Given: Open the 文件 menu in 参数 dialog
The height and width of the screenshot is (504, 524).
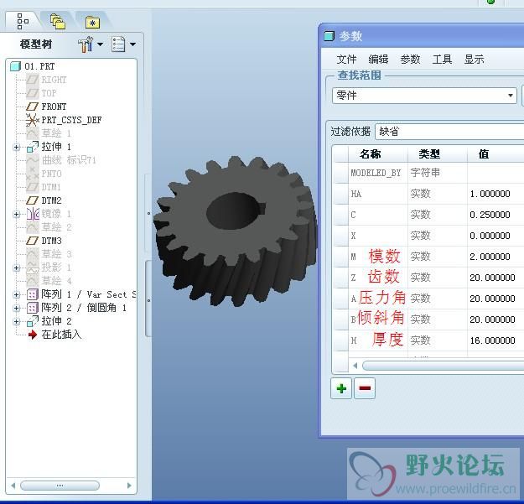Looking at the screenshot, I should point(346,60).
